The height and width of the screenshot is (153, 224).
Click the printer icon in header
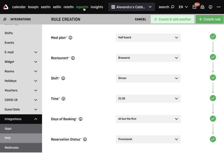coord(203,7)
